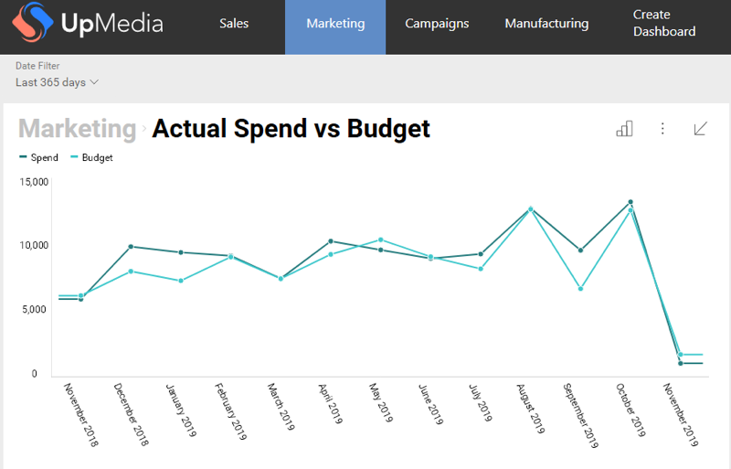Click the October 2019 Spend peak point
This screenshot has height=469, width=731.
pyautogui.click(x=630, y=202)
